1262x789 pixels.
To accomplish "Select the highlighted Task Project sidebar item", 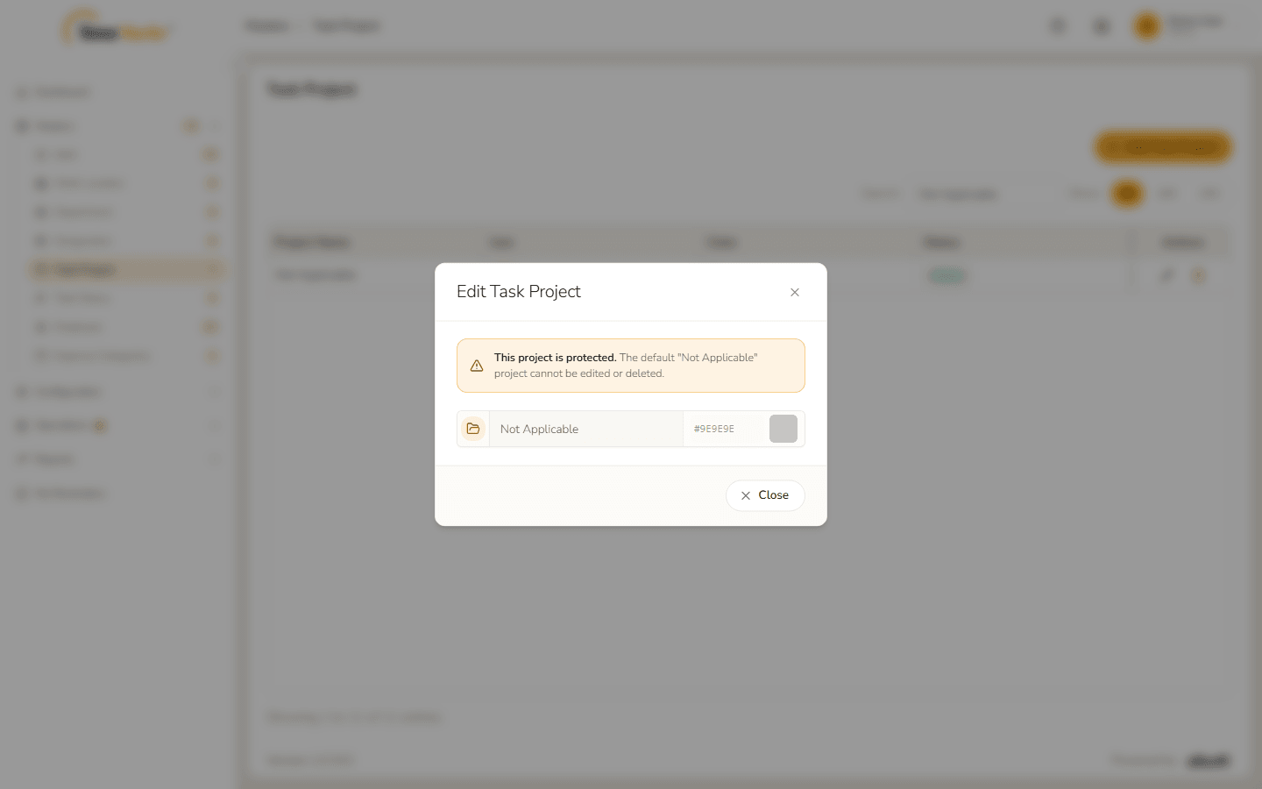I will coord(126,269).
